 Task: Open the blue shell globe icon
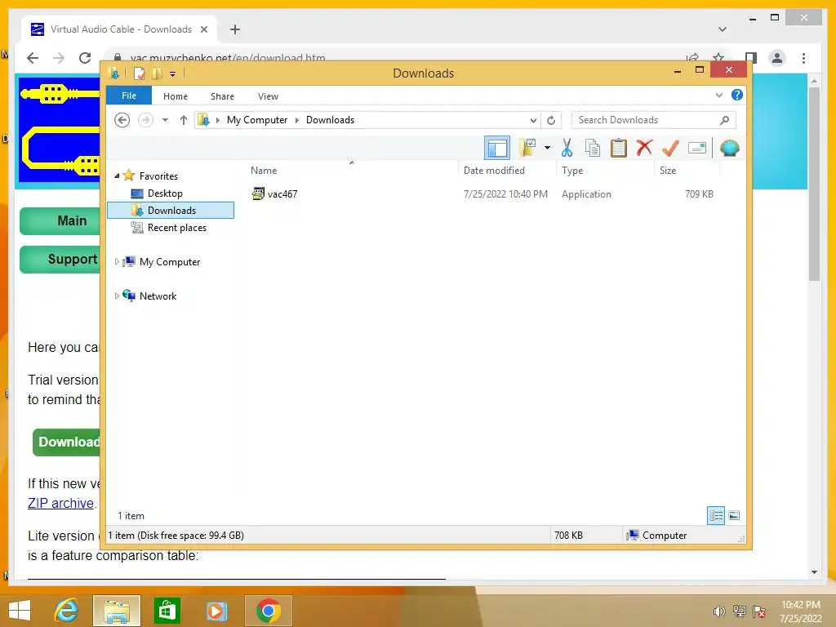729,148
